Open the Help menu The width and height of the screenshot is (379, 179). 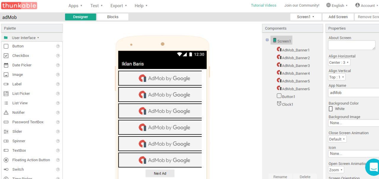point(141,6)
